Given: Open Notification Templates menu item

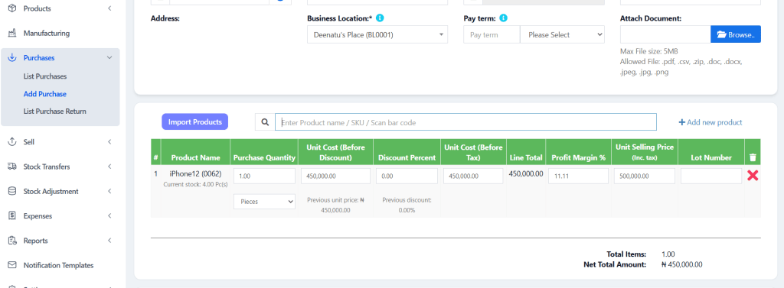Looking at the screenshot, I should click(58, 266).
